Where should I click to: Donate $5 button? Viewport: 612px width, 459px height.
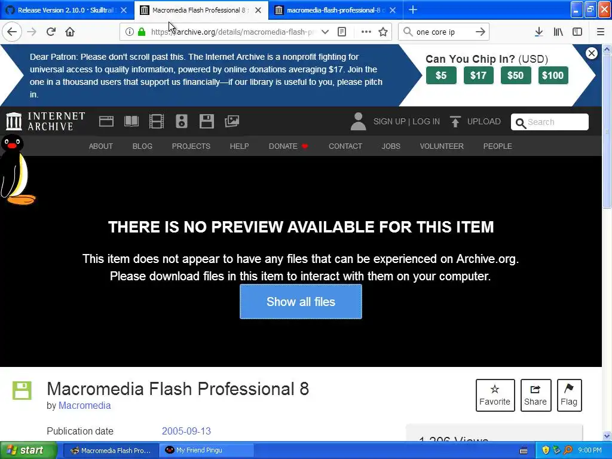pyautogui.click(x=441, y=75)
